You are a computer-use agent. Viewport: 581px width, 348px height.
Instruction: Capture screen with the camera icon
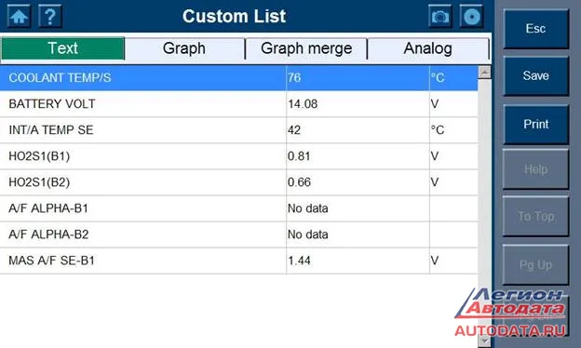tap(439, 17)
